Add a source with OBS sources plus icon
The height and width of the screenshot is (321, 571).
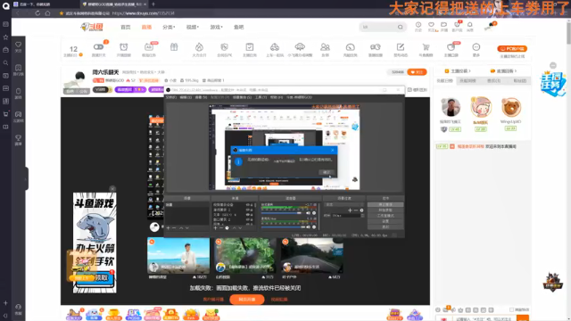(215, 228)
